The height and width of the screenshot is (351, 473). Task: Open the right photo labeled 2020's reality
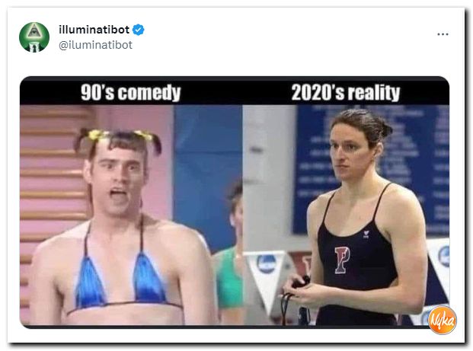click(346, 215)
